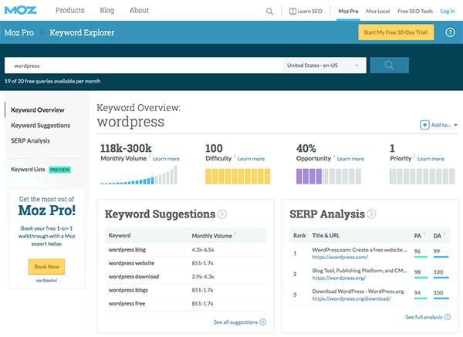Open Keyword Lists in sidebar
This screenshot has width=463, height=337.
pyautogui.click(x=28, y=170)
